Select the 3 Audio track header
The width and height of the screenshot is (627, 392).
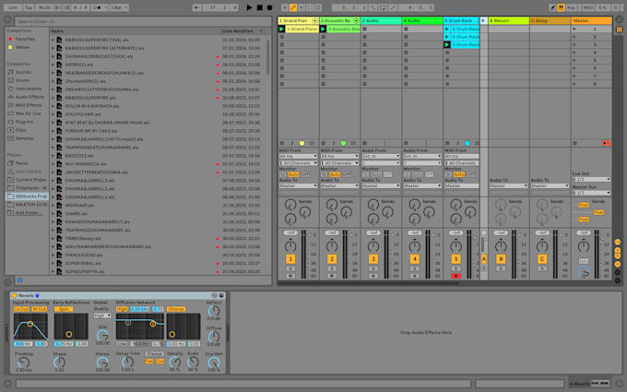pos(381,20)
